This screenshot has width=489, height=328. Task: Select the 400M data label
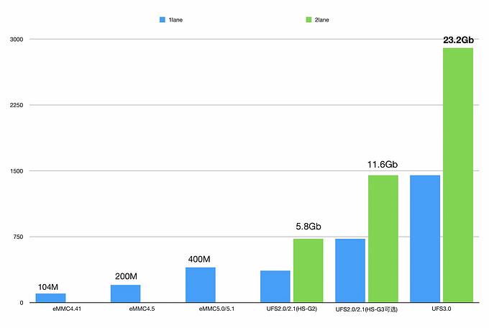coord(199,259)
